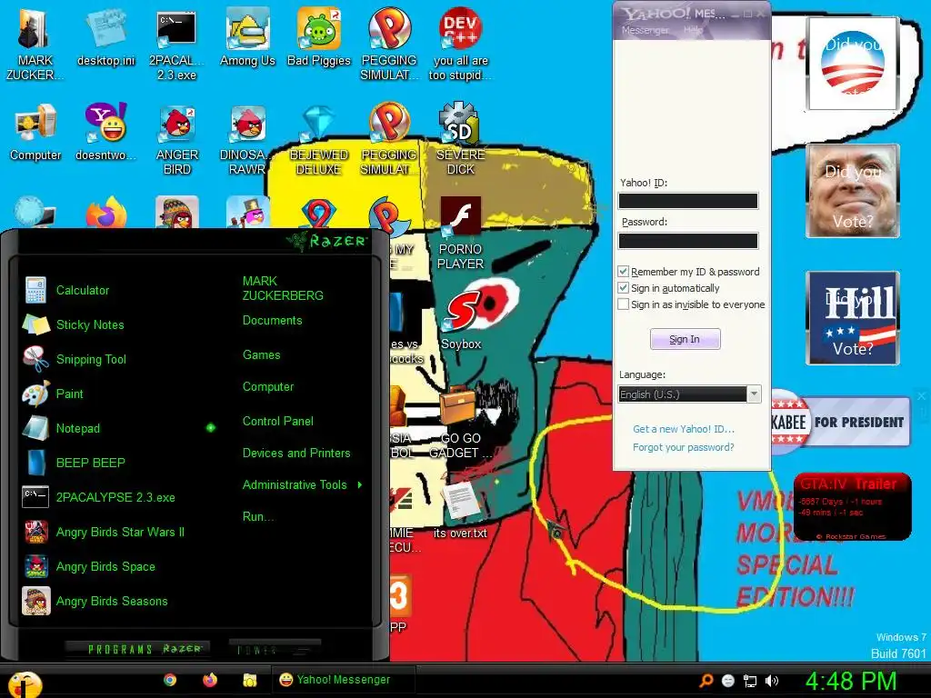Click the GTA:IV Trailer countdown gadget

tap(852, 506)
